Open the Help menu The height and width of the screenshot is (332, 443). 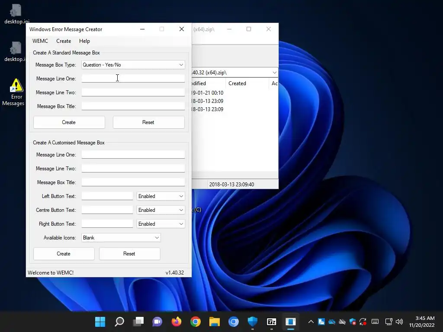[84, 41]
